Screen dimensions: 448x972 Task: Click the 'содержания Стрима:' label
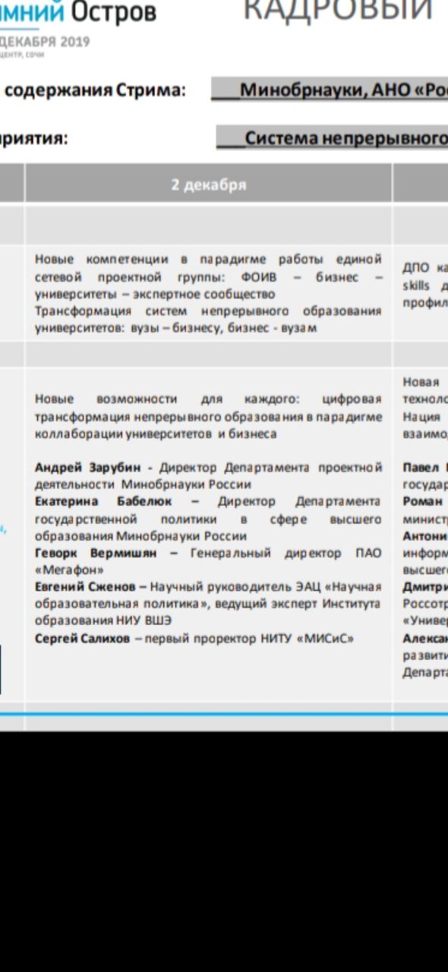tap(94, 90)
